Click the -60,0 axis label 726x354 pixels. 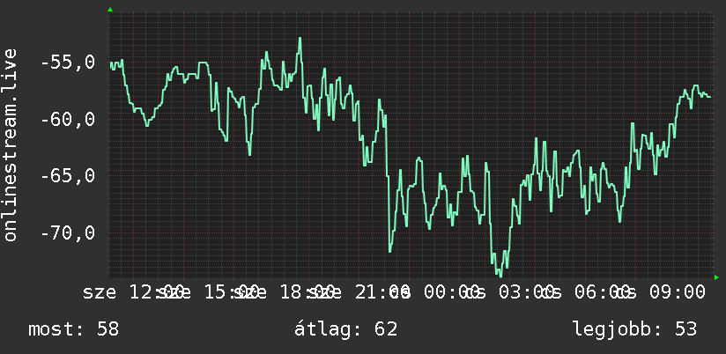click(68, 120)
